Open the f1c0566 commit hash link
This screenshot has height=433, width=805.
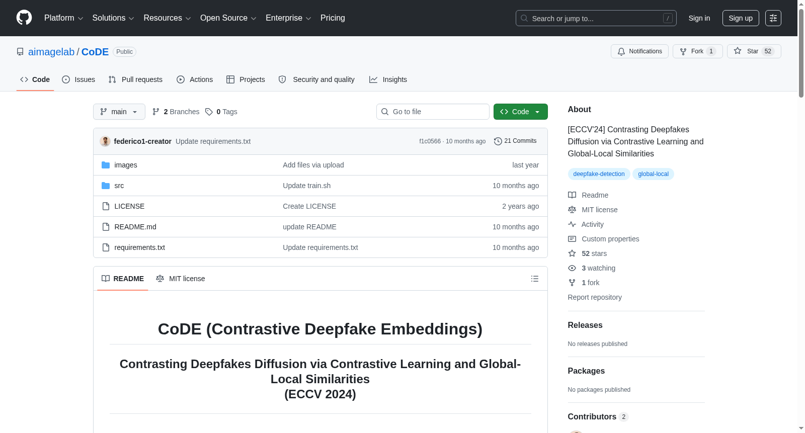[x=430, y=141]
